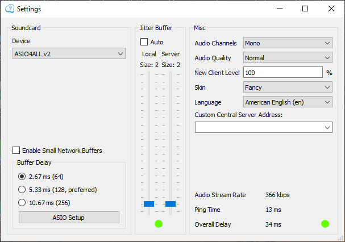Toggle Enable Small Network Buffers checkbox
The width and height of the screenshot is (345, 242).
[x=16, y=151]
